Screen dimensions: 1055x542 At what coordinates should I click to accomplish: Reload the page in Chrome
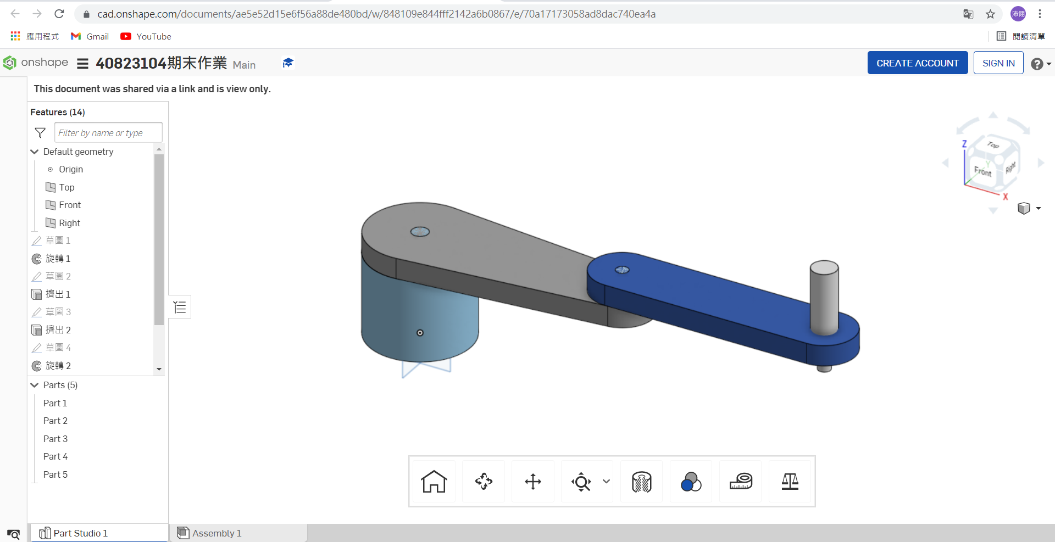(59, 14)
